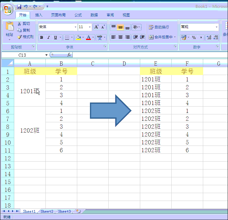Open the 剪贴板 pane launcher
Screen dimensions: 228x220
click(x=33, y=46)
